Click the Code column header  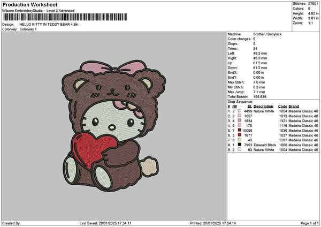[282, 107]
